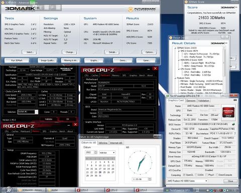Toggle the CUDA checkbox
Viewport: 241px width, 193px height.
point(196,175)
